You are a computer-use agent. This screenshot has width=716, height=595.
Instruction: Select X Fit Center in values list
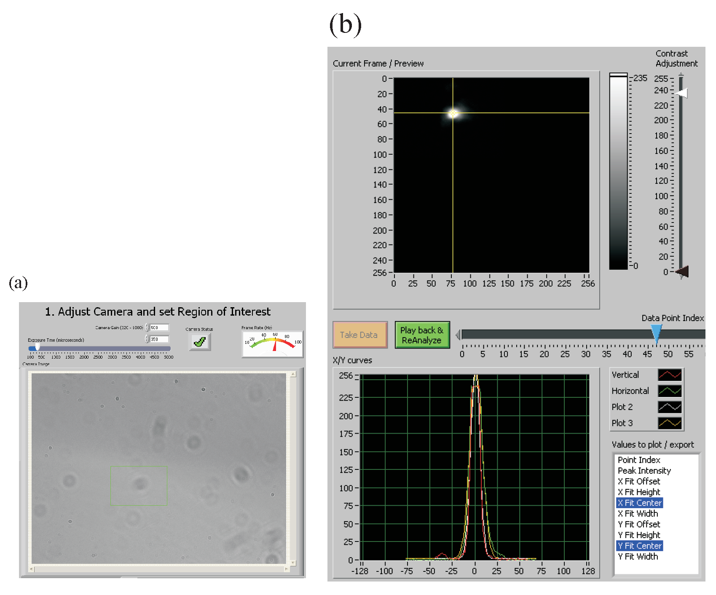pos(639,503)
